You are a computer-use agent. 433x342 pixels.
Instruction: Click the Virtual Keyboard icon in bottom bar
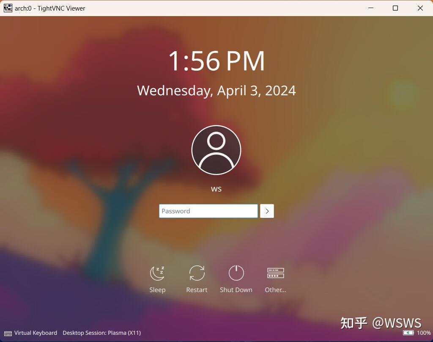[8, 333]
